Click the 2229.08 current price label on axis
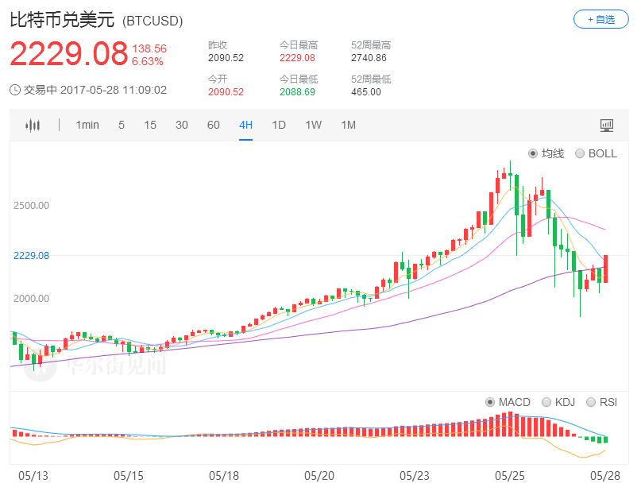Screen dimensions: 641x495 click(31, 256)
